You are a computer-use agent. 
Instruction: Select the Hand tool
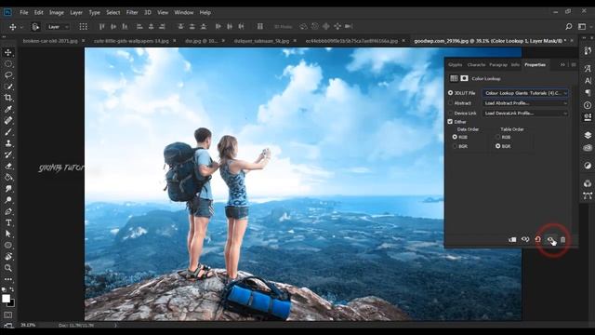[x=8, y=257]
